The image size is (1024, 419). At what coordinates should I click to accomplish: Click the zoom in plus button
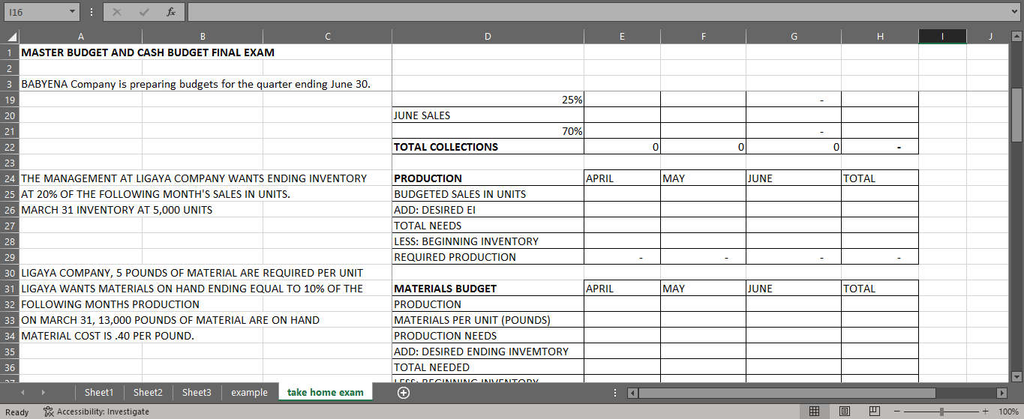(x=986, y=412)
